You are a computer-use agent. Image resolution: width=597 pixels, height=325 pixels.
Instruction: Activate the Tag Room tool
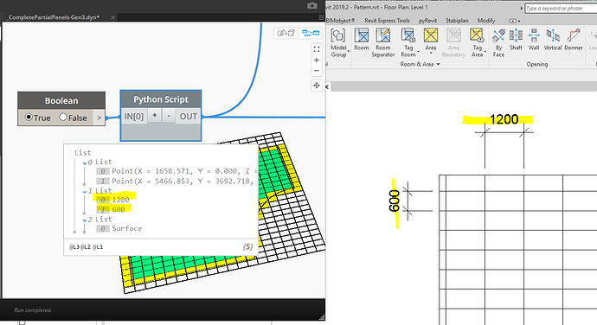coord(408,42)
